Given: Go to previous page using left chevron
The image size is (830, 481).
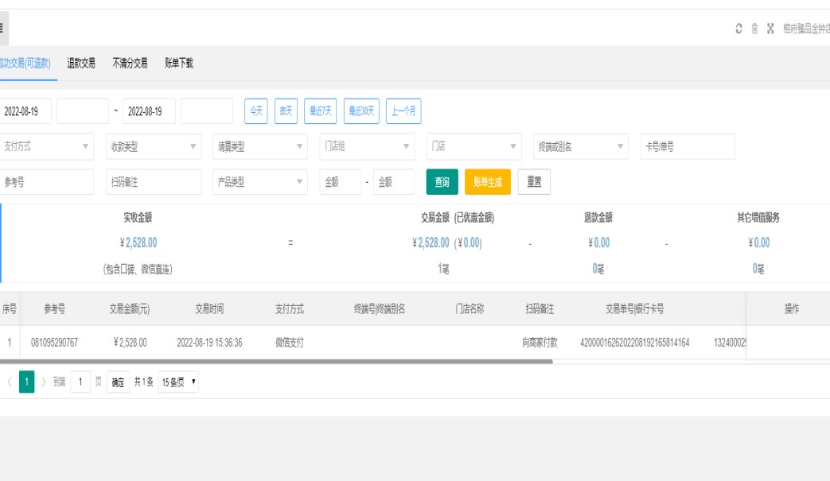Looking at the screenshot, I should 10,382.
